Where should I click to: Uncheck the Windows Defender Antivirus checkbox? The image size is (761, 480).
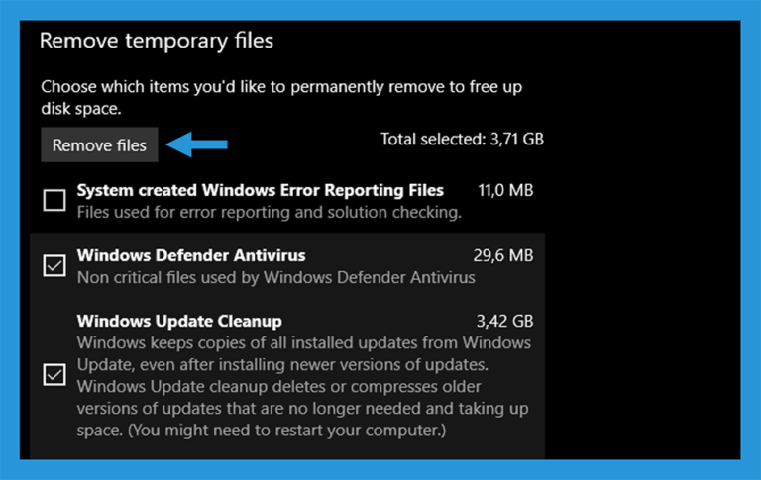[54, 265]
